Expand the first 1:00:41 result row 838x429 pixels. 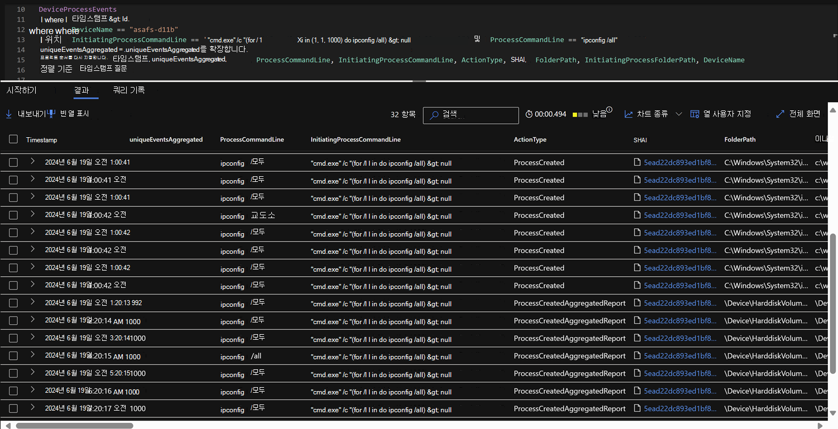coord(32,162)
